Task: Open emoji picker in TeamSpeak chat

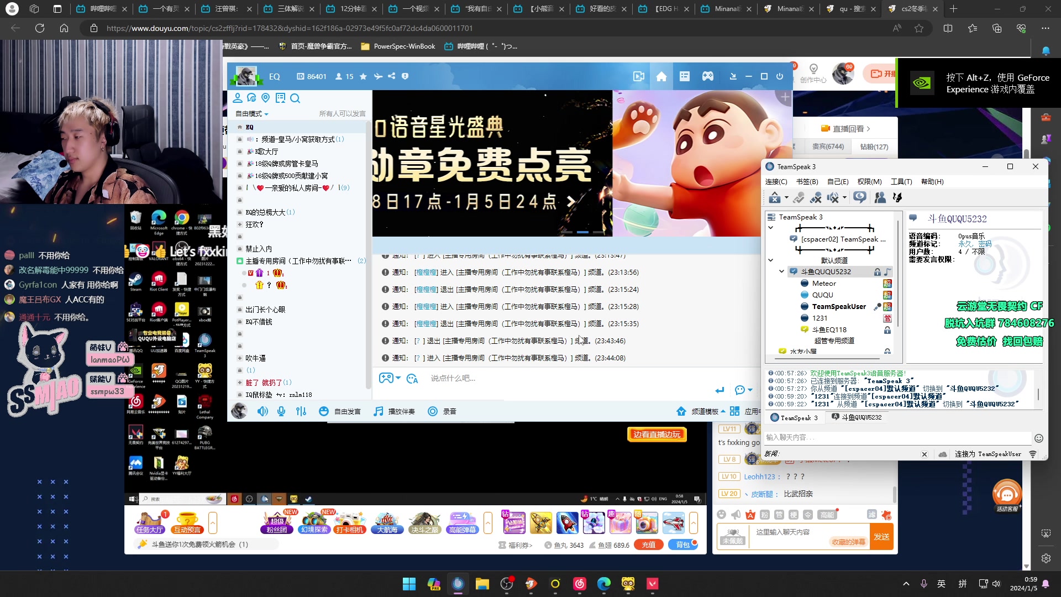Action: 1039,438
